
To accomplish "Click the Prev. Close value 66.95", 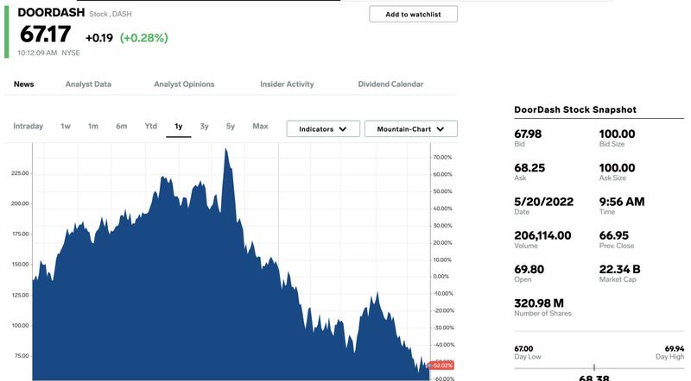I will [x=614, y=235].
